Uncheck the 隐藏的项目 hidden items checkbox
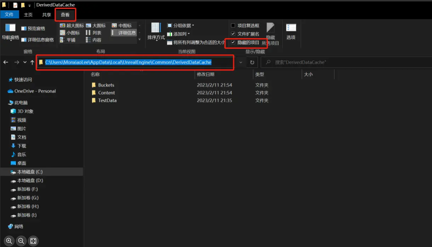432x247 pixels. pyautogui.click(x=233, y=43)
